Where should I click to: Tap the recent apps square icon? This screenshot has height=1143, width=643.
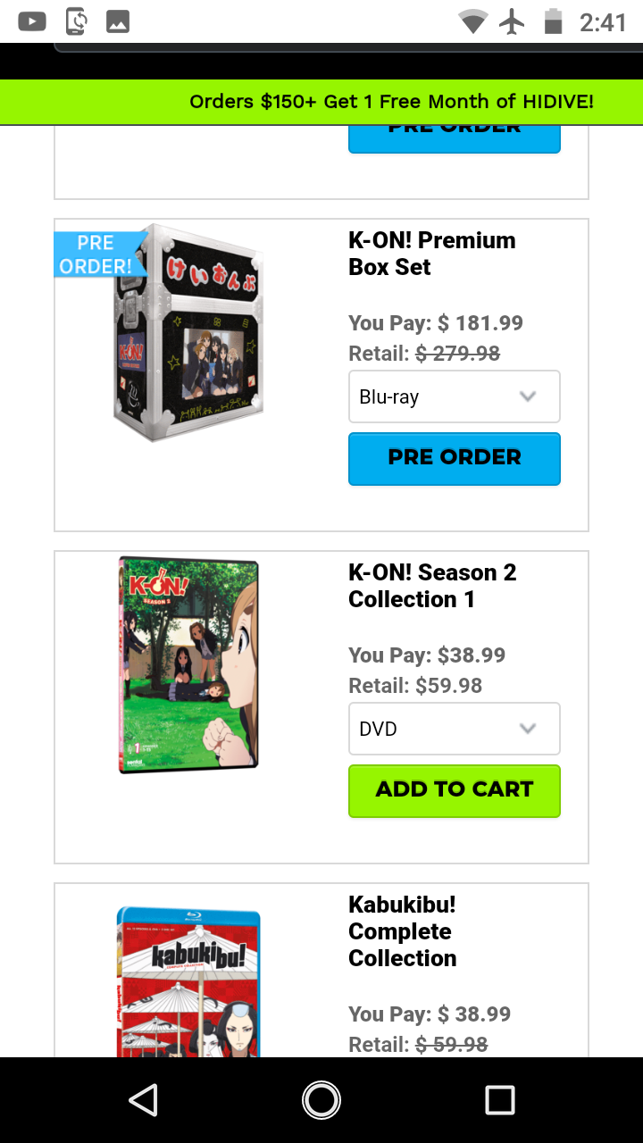[x=500, y=1100]
